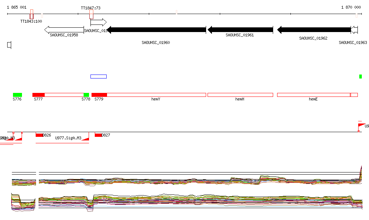Click the red S779 segment box
This screenshot has width=369, height=220.
pos(99,95)
